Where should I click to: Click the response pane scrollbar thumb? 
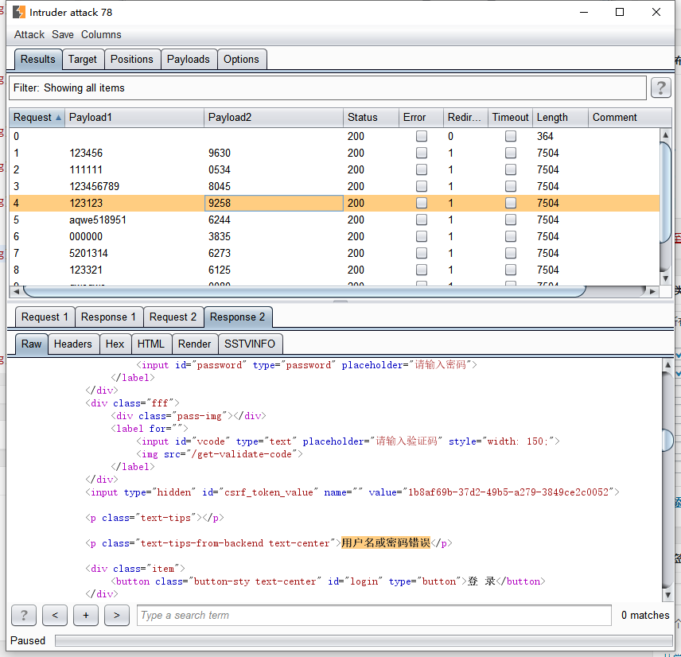click(667, 439)
